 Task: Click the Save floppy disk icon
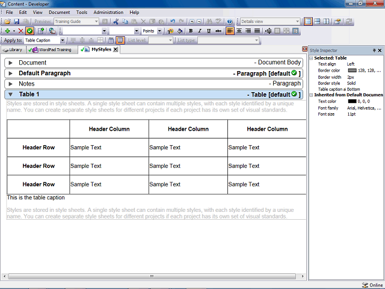pyautogui.click(x=16, y=22)
